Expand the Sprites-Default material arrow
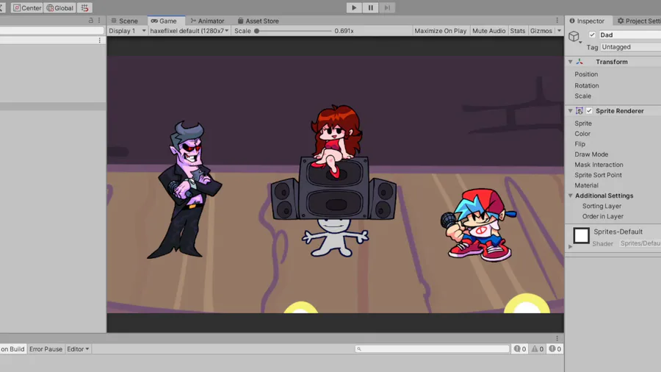The image size is (661, 372). [571, 247]
